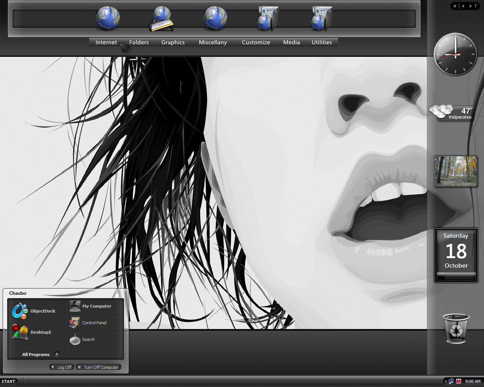Click Turn Off Computer button
The height and width of the screenshot is (387, 484).
point(98,367)
